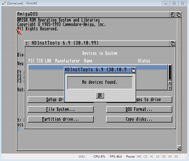Screen dimensions: 189x161
Task: Click the changes to drive button
Action: click(154, 100)
